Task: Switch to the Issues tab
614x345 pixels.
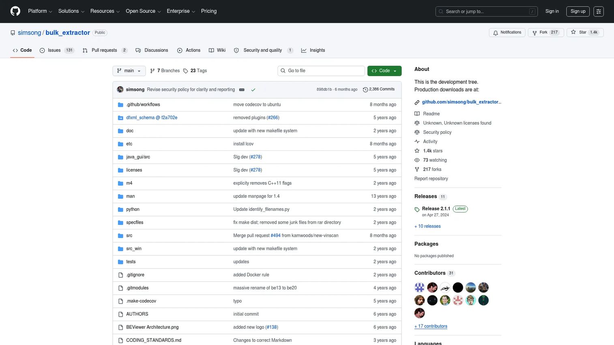Action: [x=57, y=50]
